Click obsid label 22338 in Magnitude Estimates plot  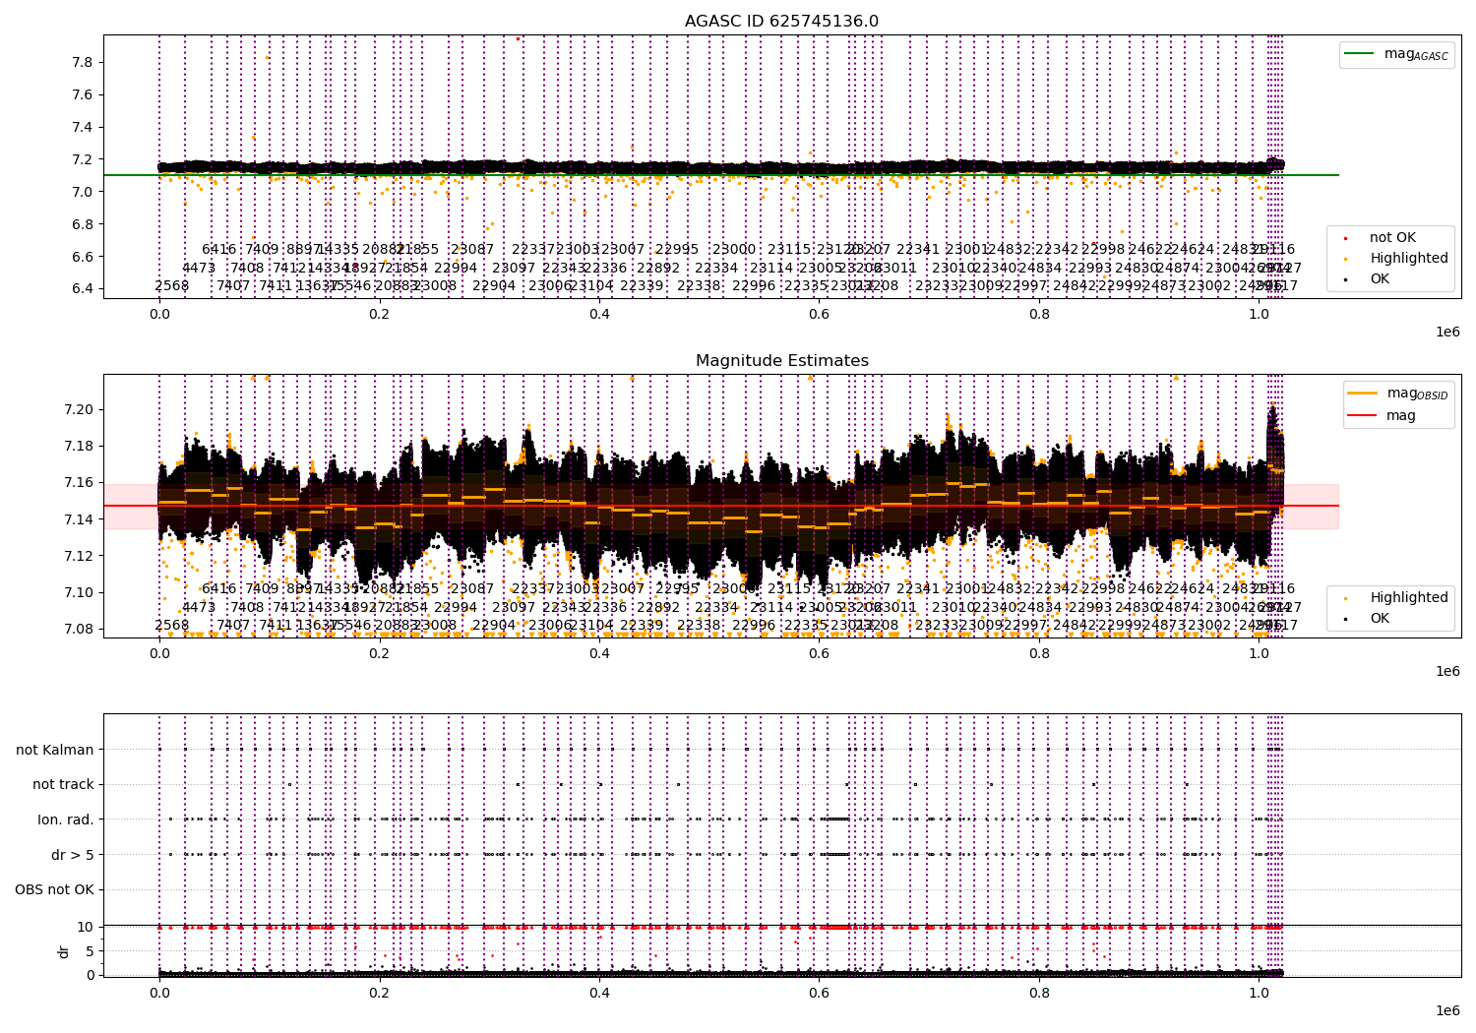[699, 625]
